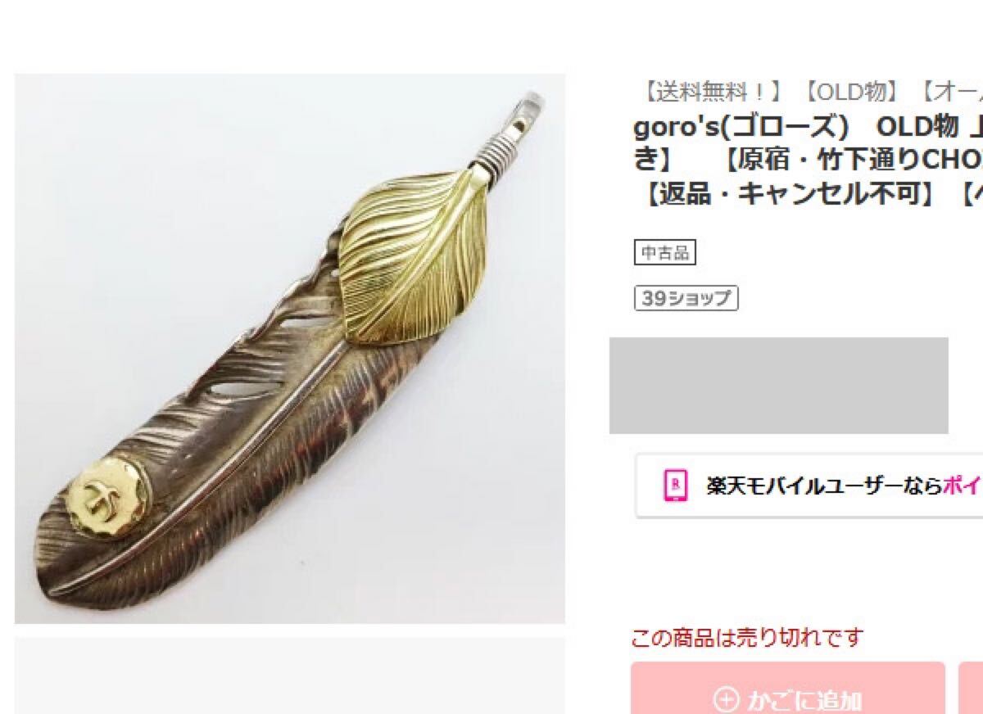Click the plus icon beside かごに追加

pyautogui.click(x=726, y=700)
